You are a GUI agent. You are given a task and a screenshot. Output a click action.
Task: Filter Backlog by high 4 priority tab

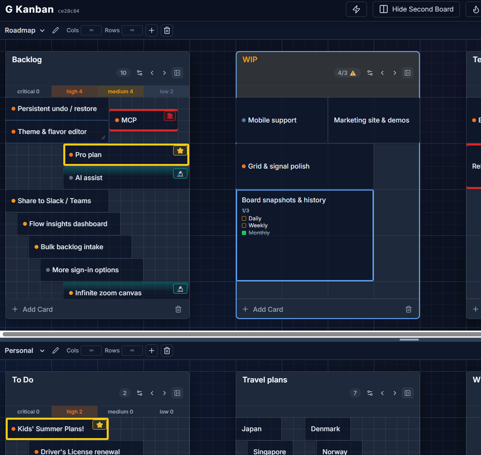(x=74, y=91)
